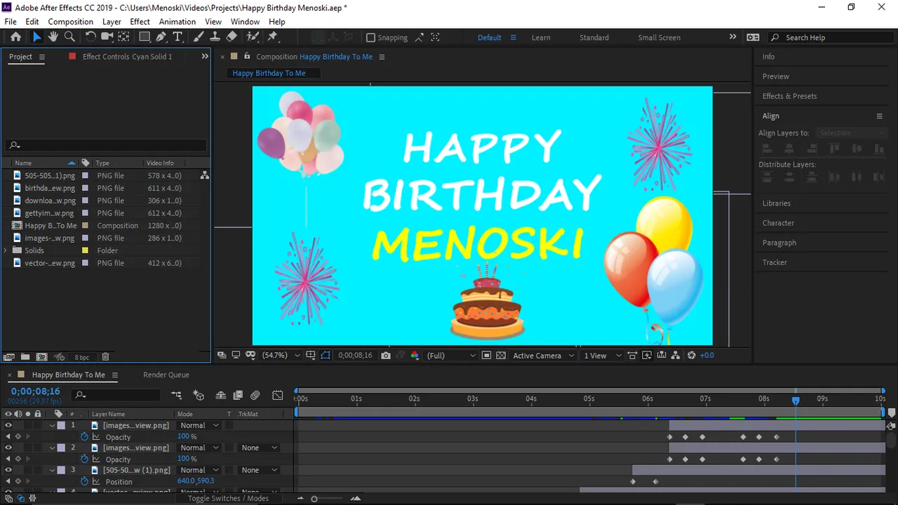This screenshot has height=505, width=898.
Task: Switch to the Small Screen workspace
Action: pos(659,38)
